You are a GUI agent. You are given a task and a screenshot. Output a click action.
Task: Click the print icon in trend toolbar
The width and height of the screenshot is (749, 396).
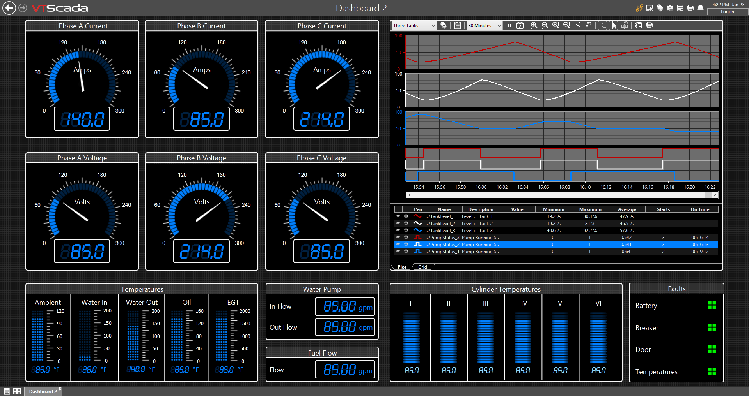[649, 25]
